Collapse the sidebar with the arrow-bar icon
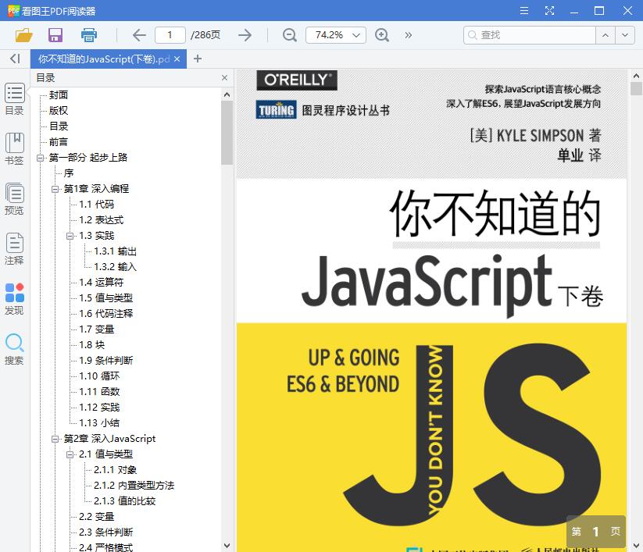Image resolution: width=643 pixels, height=552 pixels. [x=15, y=59]
